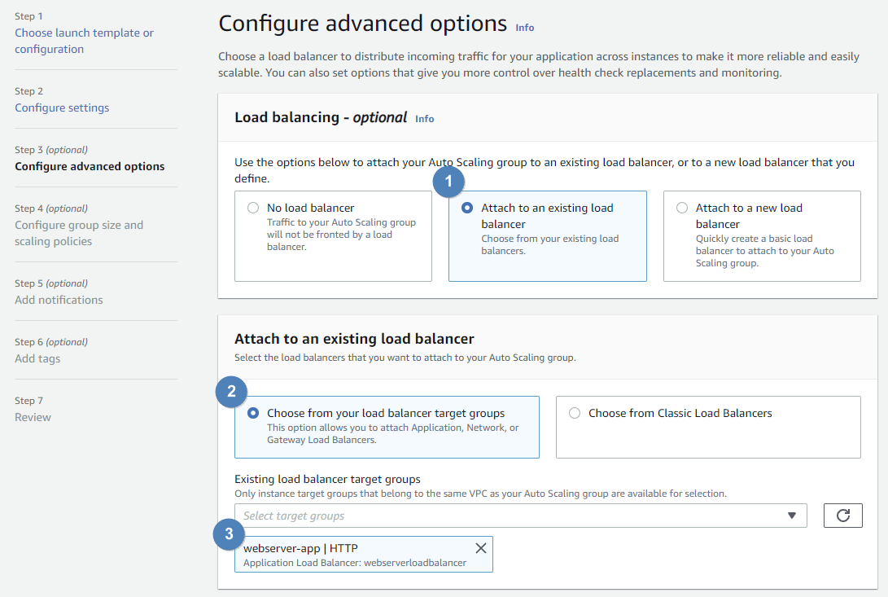Select Add tags step in sidebar
Viewport: 888px width, 597px height.
pyautogui.click(x=37, y=358)
